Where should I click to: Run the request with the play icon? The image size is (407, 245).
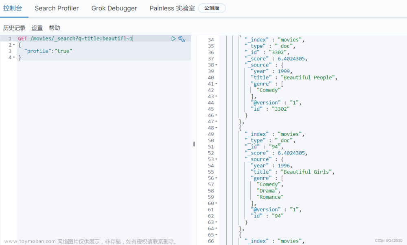[173, 39]
